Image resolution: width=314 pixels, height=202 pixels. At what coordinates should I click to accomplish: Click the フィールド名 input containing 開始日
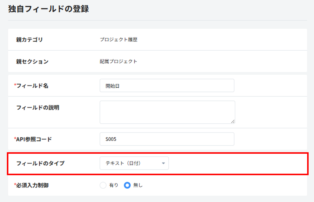[x=167, y=86]
